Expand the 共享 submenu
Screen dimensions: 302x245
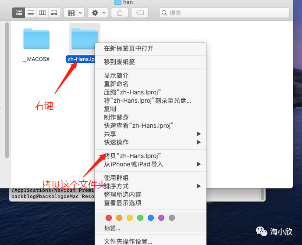[151, 134]
